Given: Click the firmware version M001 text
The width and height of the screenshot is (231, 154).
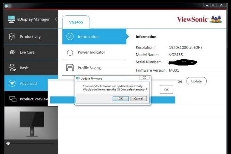Looking at the screenshot, I should [x=174, y=70].
